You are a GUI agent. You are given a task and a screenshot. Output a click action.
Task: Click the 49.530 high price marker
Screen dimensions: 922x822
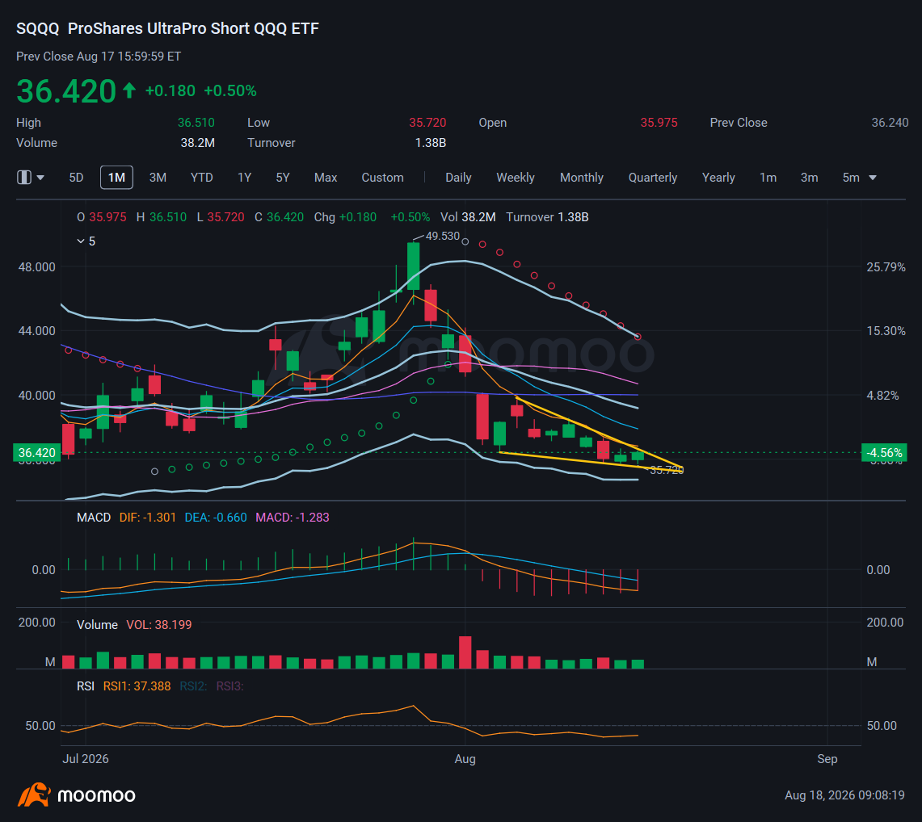[x=442, y=237]
